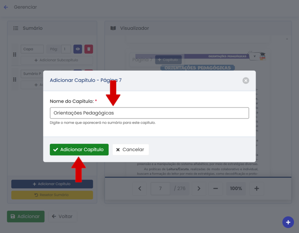The image size is (299, 233).
Task: Click the Nome do Capítulo text field
Action: [149, 113]
